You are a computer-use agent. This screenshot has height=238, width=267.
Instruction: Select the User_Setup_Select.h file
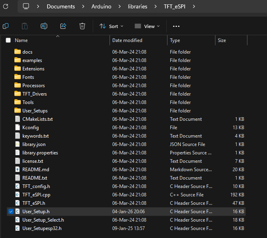point(43,220)
